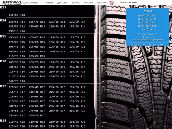Pick tire size 185/65 R15
The image size is (172, 129).
[77, 42]
